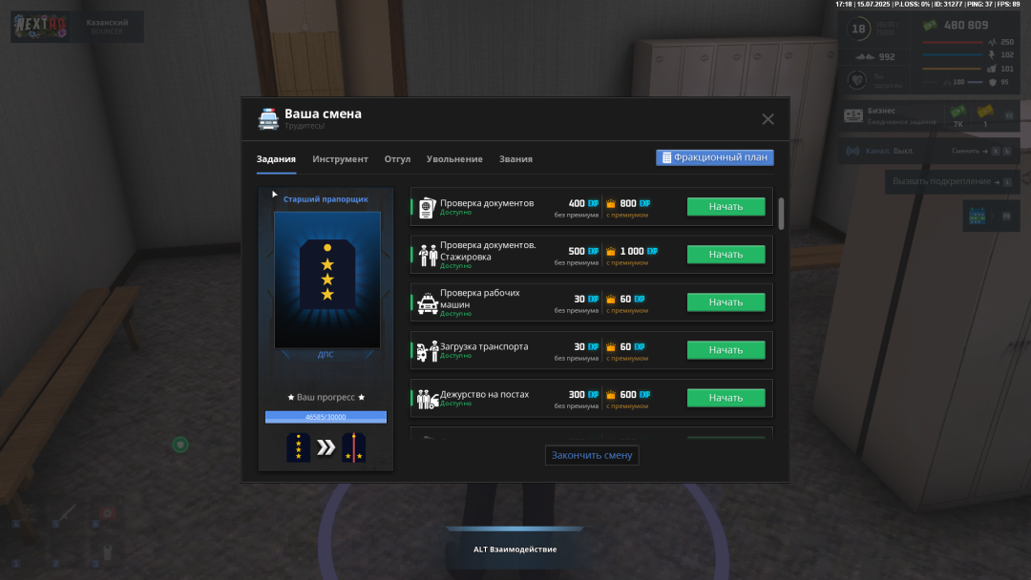
Task: Click the task list scrollbar
Action: point(781,214)
